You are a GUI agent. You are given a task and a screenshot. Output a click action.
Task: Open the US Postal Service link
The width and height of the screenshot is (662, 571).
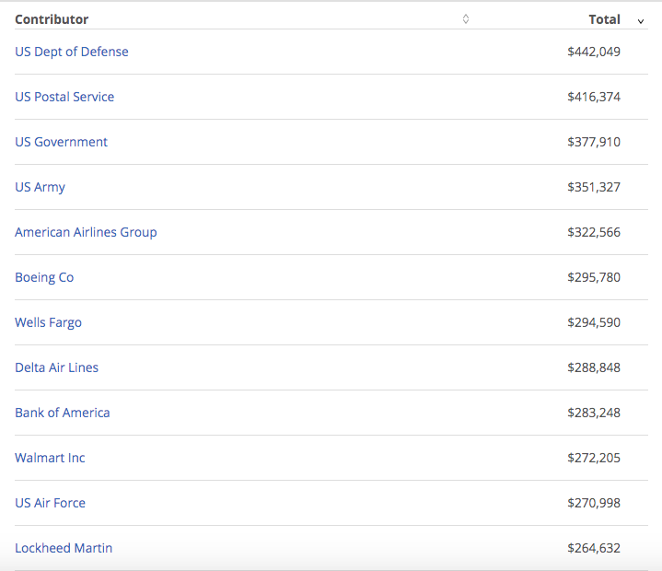pos(64,97)
